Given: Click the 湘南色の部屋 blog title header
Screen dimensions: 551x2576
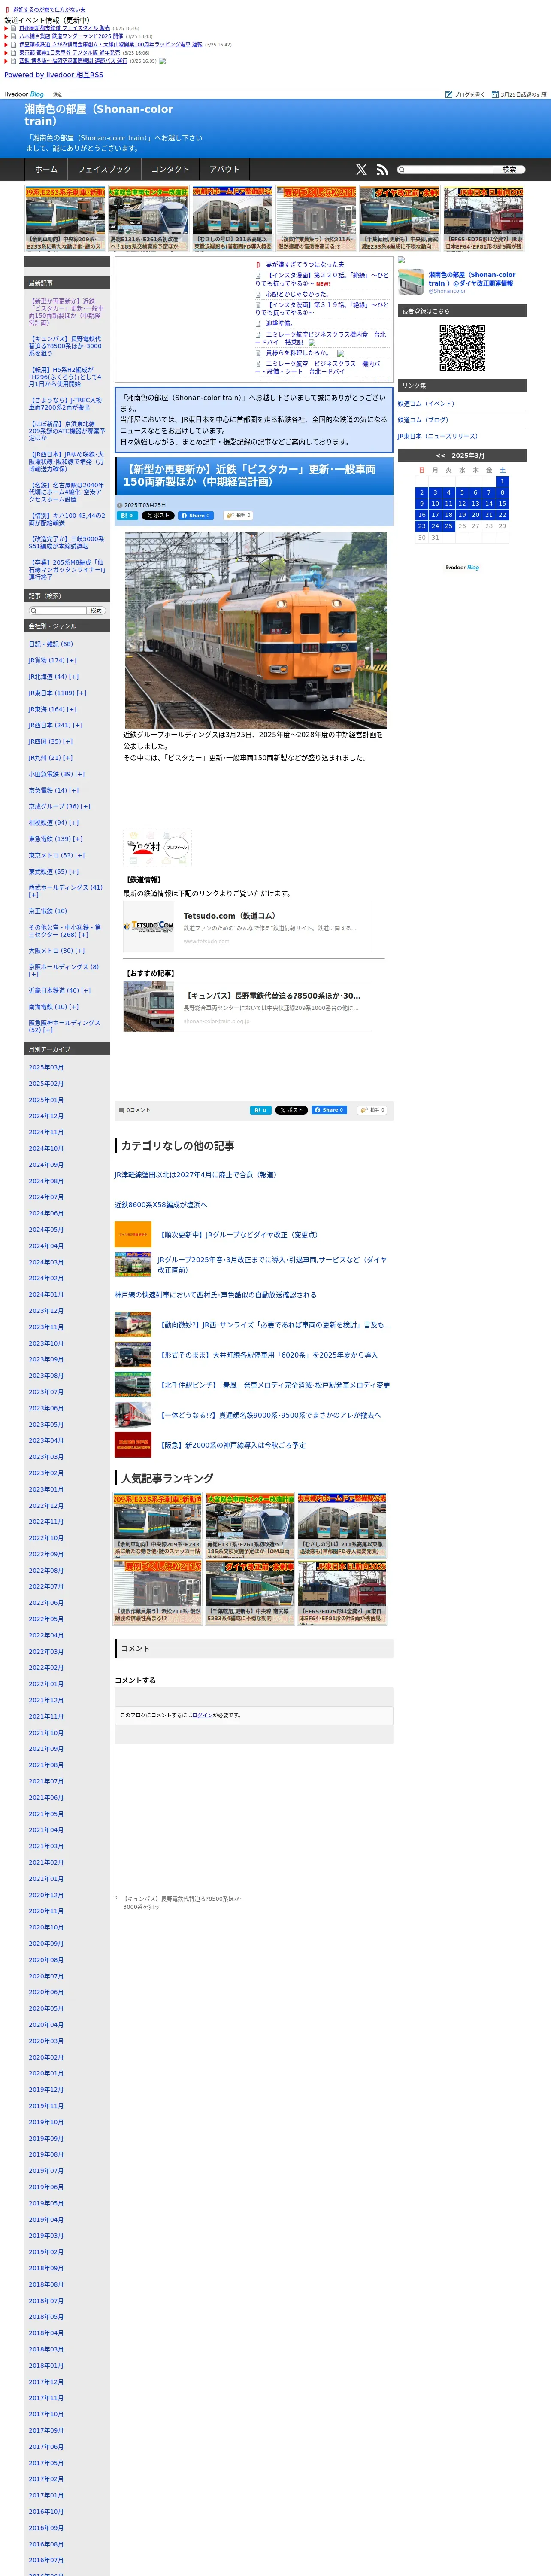Looking at the screenshot, I should pos(99,115).
